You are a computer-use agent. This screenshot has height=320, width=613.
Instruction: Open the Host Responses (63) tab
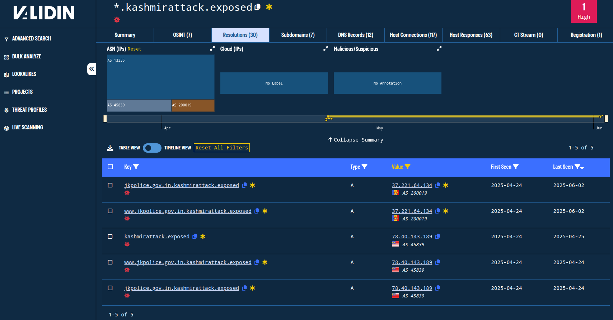click(x=471, y=35)
